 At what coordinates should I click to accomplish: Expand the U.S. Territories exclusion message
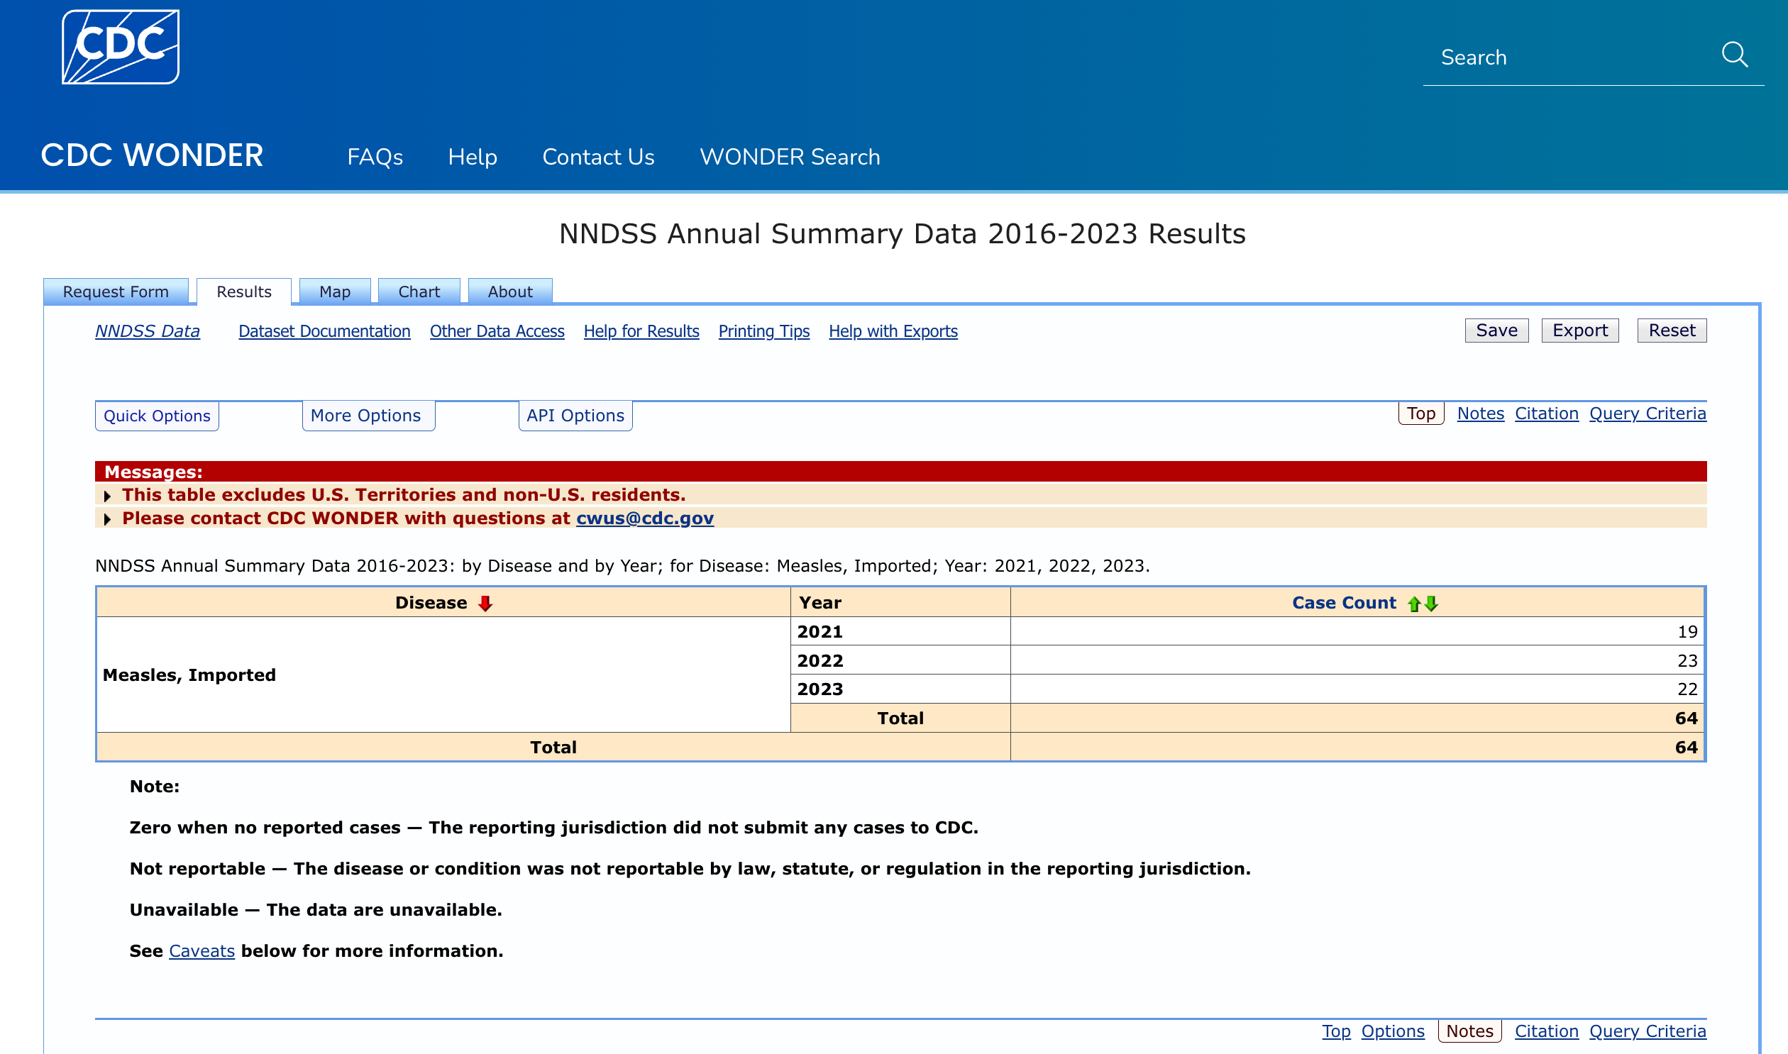pos(107,496)
